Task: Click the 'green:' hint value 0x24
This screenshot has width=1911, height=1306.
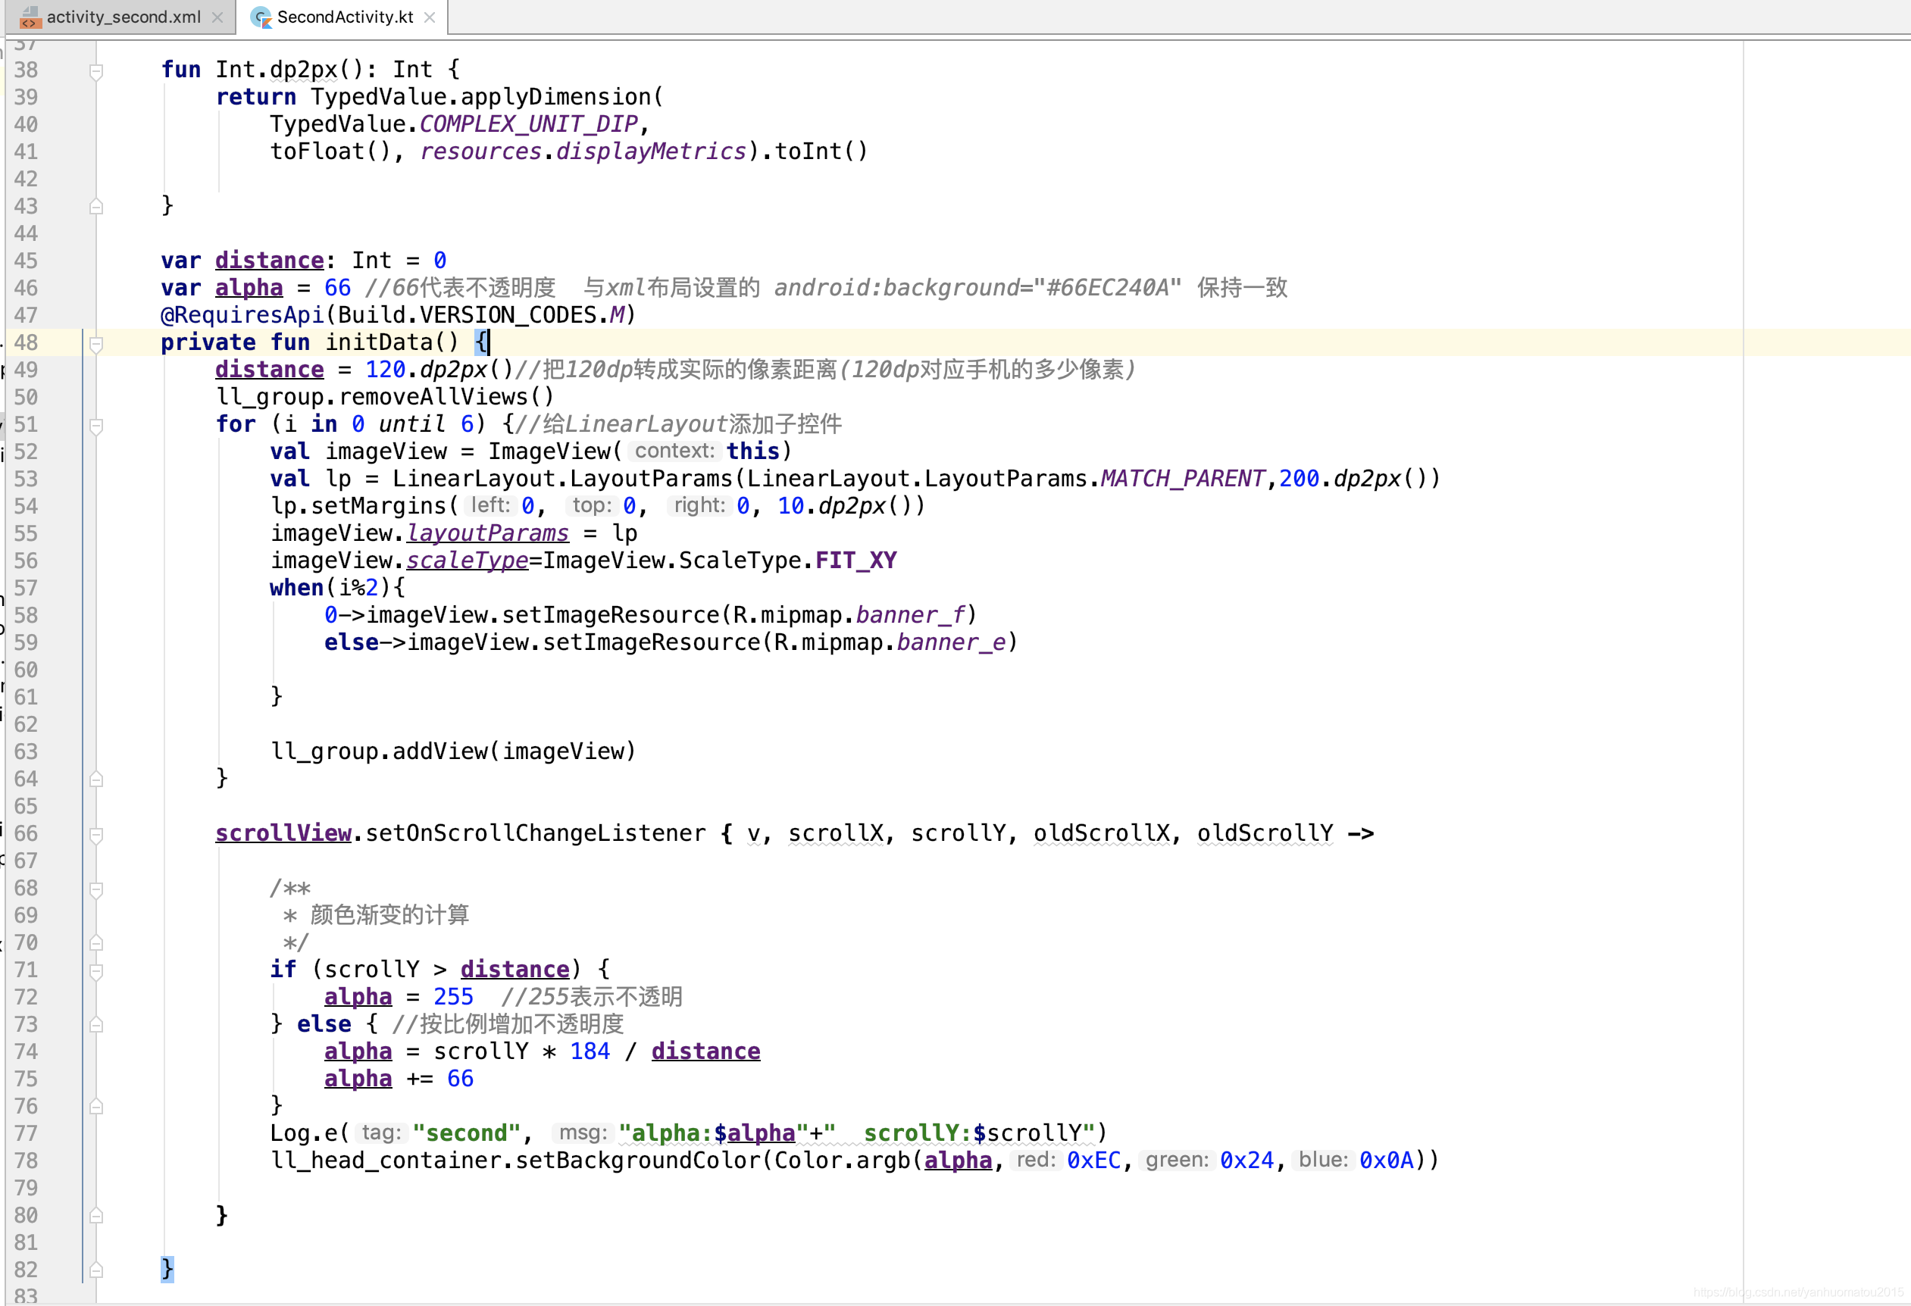Action: point(1246,1161)
